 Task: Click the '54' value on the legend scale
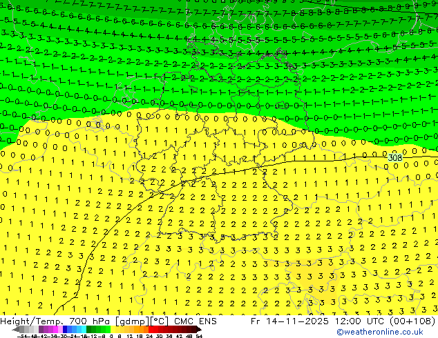[199, 336]
